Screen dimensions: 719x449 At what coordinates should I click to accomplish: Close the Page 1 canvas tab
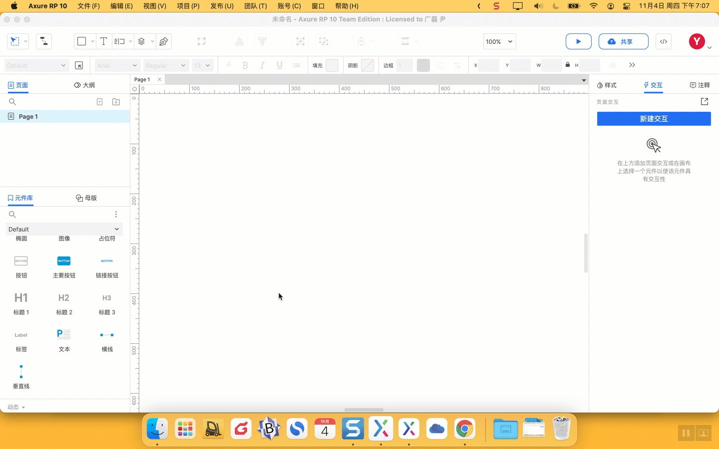tap(159, 79)
